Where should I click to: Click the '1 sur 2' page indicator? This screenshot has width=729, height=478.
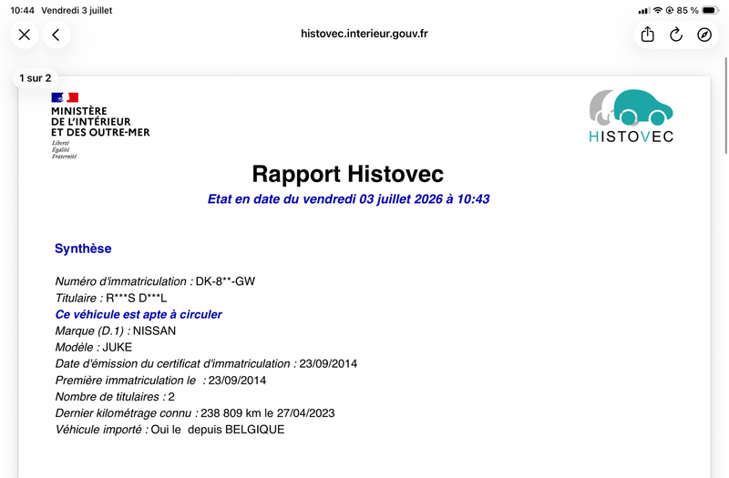point(36,78)
